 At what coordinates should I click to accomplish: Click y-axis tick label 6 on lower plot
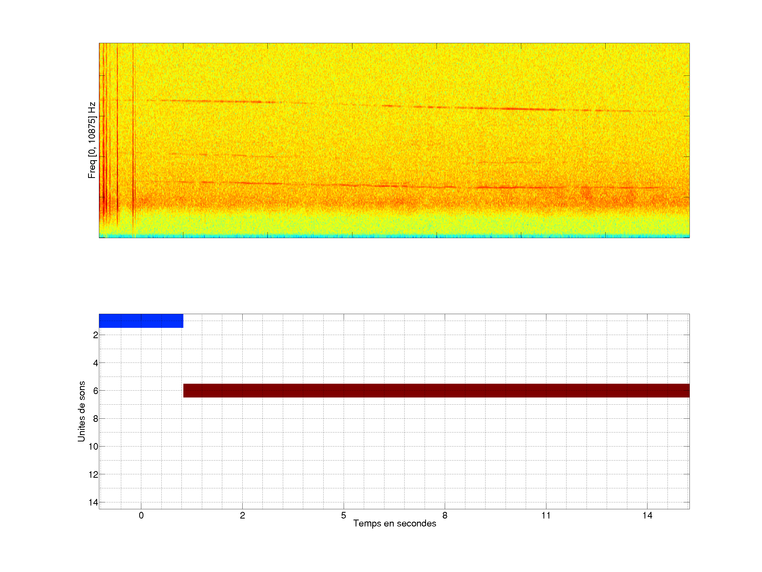click(x=96, y=391)
